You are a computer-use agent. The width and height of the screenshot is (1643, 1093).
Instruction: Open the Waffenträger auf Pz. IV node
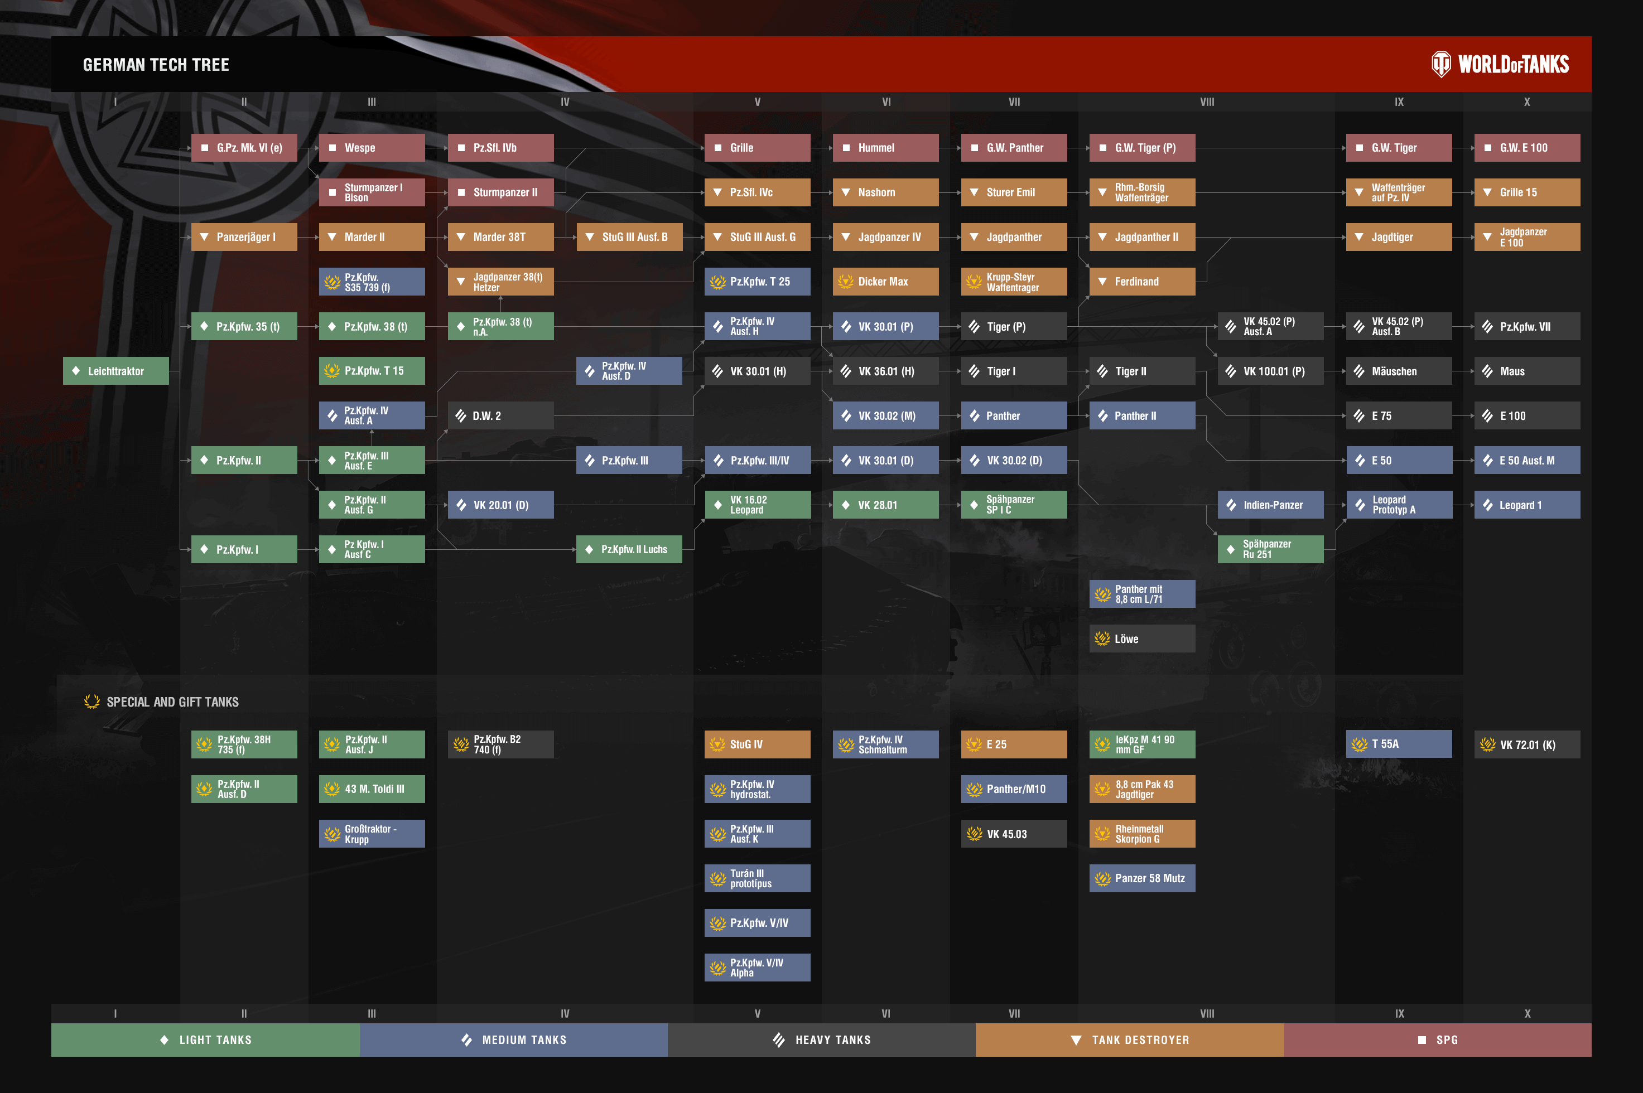pos(1399,192)
